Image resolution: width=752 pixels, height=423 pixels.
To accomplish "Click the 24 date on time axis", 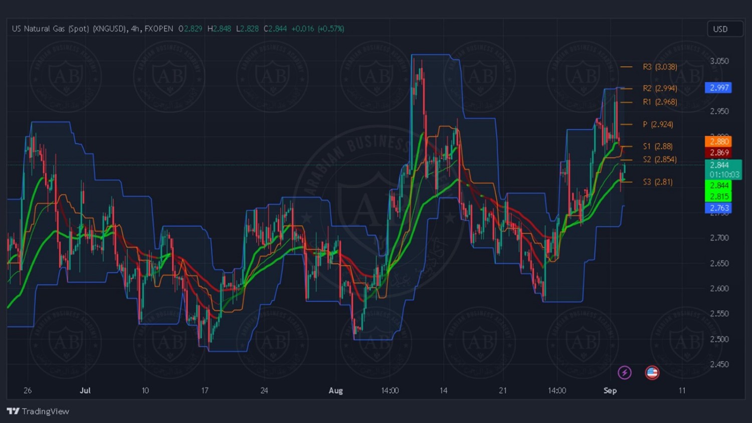I will pos(264,390).
